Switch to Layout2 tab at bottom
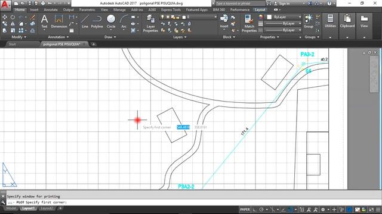 click(x=47, y=208)
